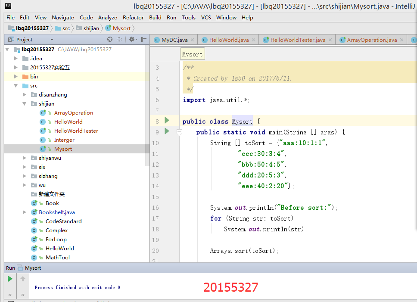Hide the Project panel with the pin icon
This screenshot has height=302, width=417.
[143, 39]
